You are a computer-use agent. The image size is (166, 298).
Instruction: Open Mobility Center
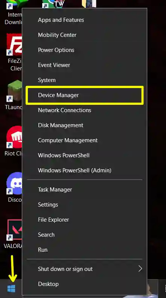click(x=84, y=35)
